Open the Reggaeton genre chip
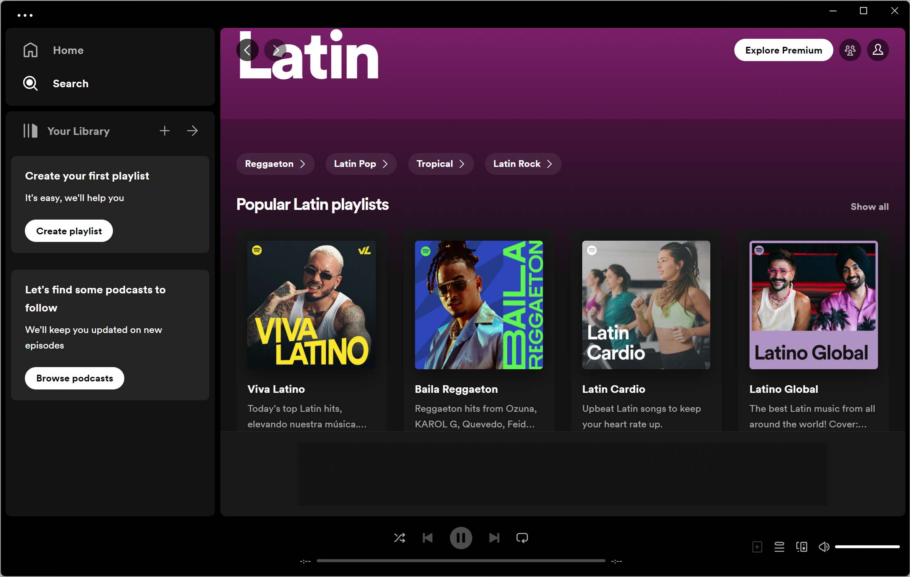This screenshot has width=910, height=577. pyautogui.click(x=275, y=164)
